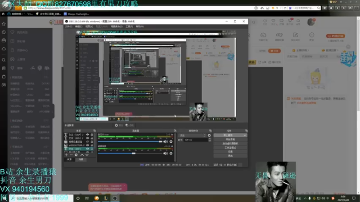Screen dimensions: 360x202
Task: Click 退出 exit button in OBS
Action: point(230,156)
